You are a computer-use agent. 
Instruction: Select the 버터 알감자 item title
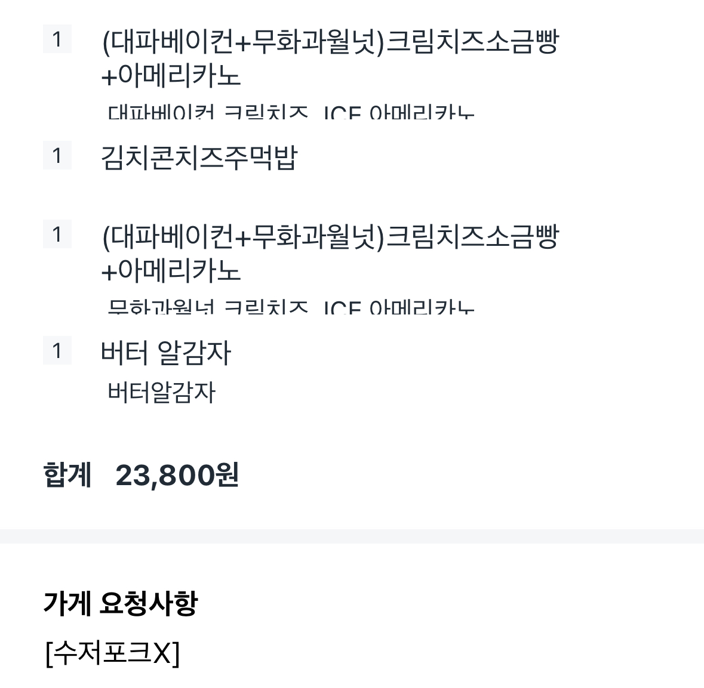coord(165,353)
